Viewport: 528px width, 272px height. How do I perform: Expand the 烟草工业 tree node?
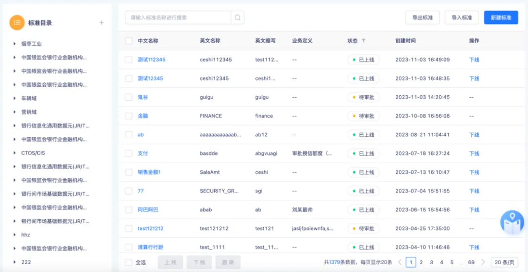click(15, 44)
